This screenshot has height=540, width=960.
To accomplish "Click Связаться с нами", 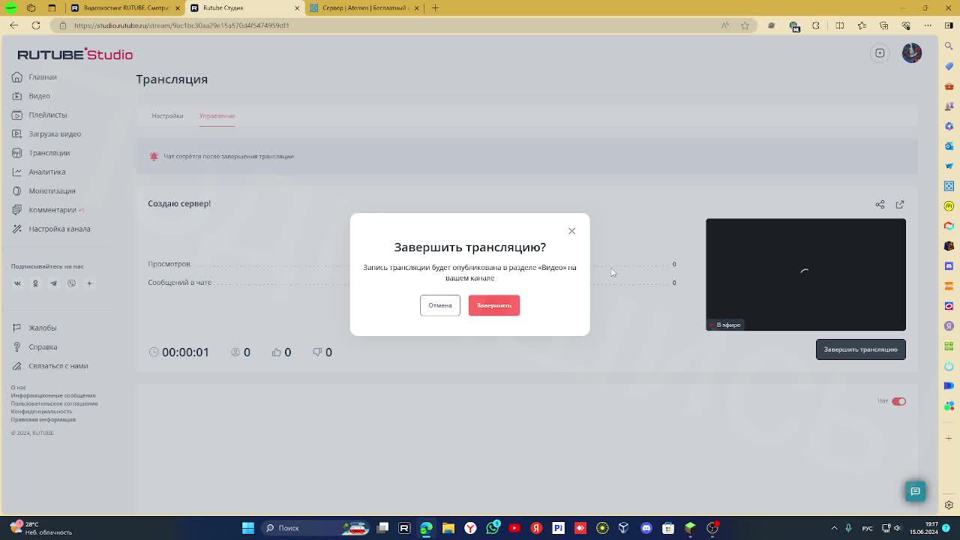I will click(58, 366).
